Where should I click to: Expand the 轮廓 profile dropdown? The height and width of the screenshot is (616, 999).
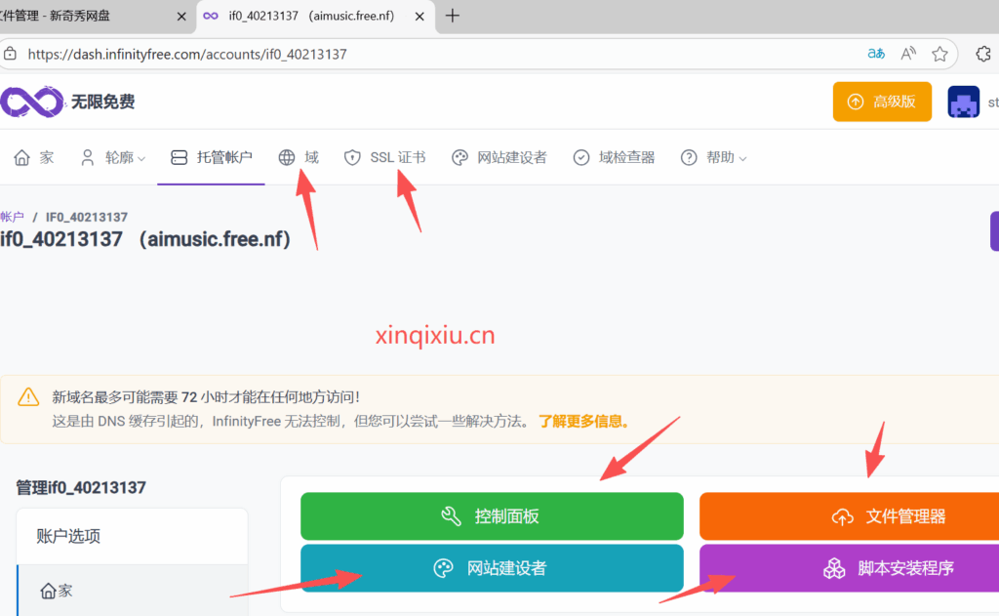pos(113,157)
